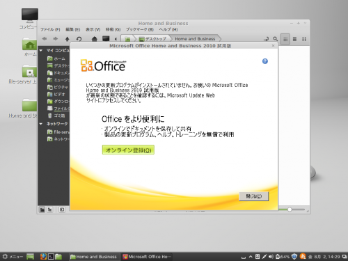This screenshot has width=348, height=261.
Task: Go to home folder via toolbar house icon
Action: 94,39
